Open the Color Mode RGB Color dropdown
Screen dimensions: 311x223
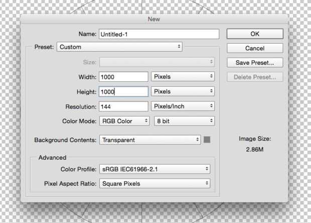tap(124, 121)
